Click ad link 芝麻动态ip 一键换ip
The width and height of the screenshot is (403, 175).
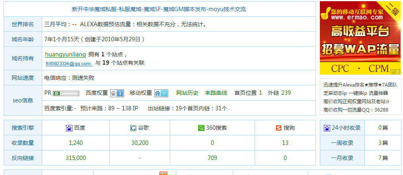pyautogui.click(x=355, y=93)
